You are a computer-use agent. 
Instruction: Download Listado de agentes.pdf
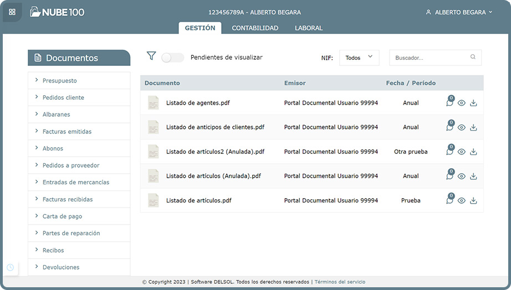tap(473, 103)
